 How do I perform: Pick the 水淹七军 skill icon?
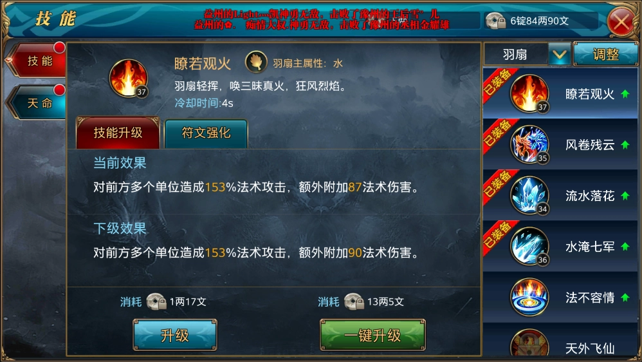point(529,246)
